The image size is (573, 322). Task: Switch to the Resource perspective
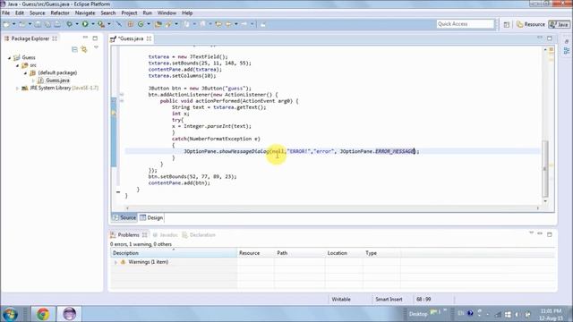pyautogui.click(x=531, y=24)
